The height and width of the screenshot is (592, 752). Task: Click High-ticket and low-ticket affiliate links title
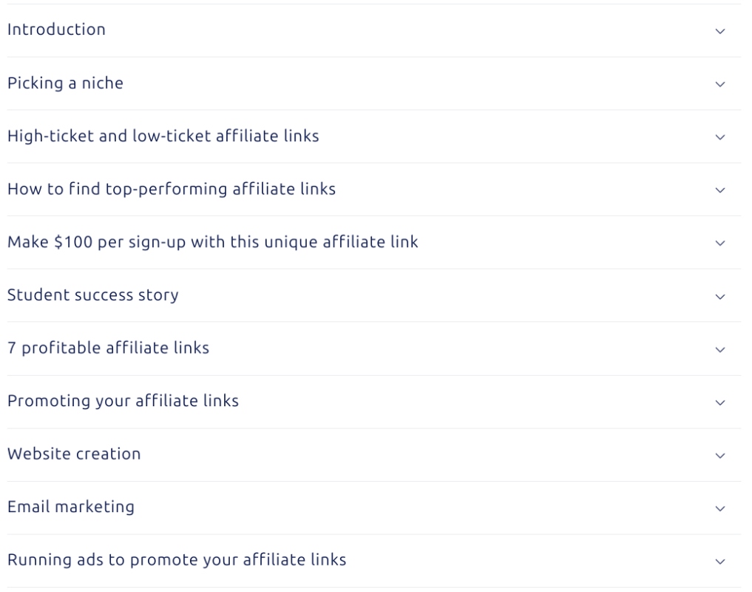point(163,136)
